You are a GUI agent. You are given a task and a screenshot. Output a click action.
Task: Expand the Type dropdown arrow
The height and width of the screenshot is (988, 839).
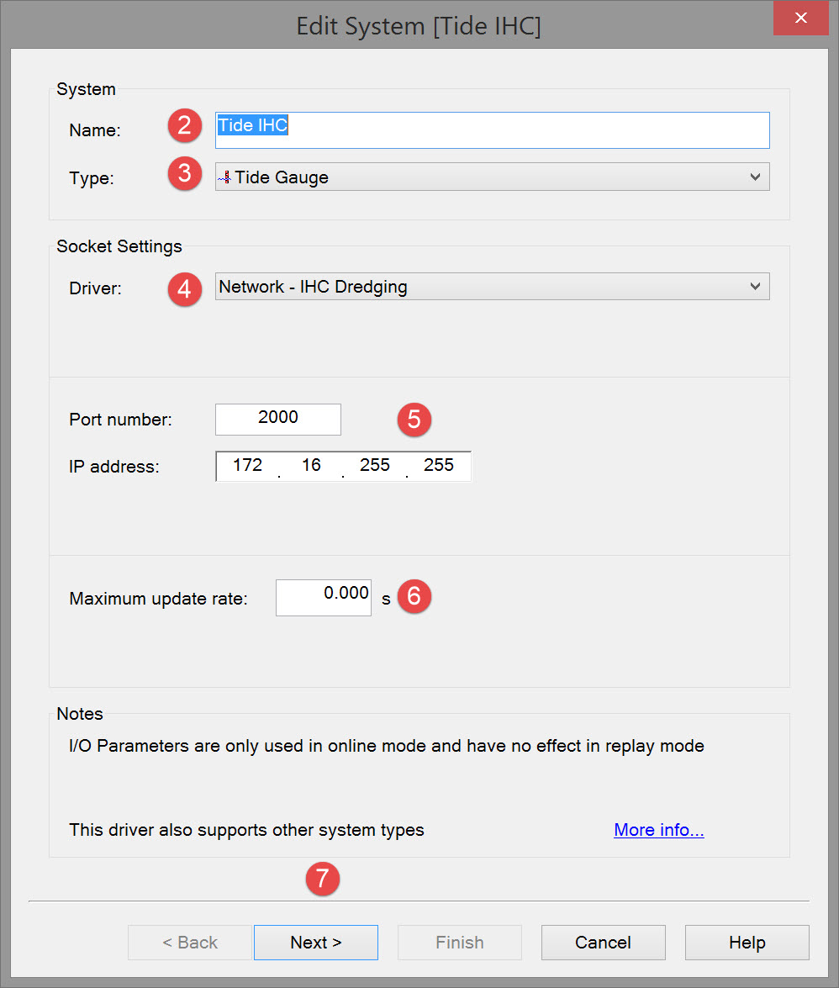pyautogui.click(x=755, y=177)
